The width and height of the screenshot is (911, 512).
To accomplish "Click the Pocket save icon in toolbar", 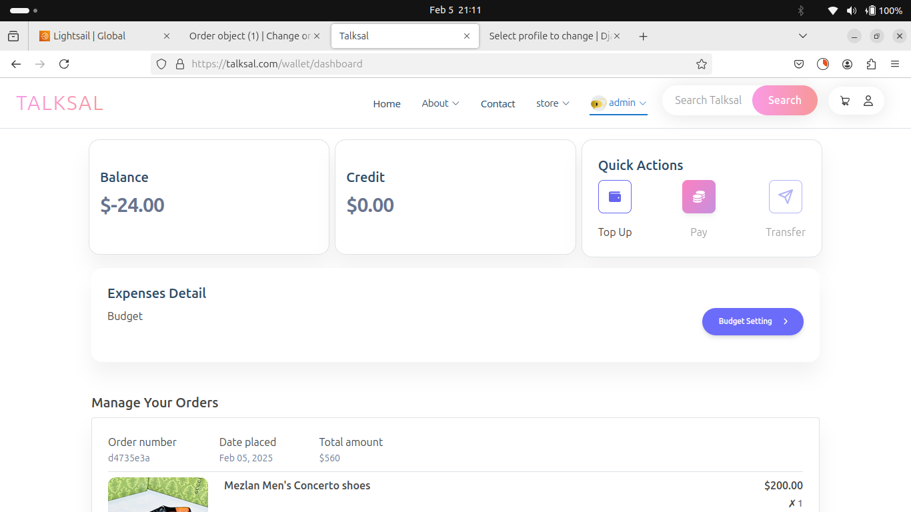I will (799, 64).
